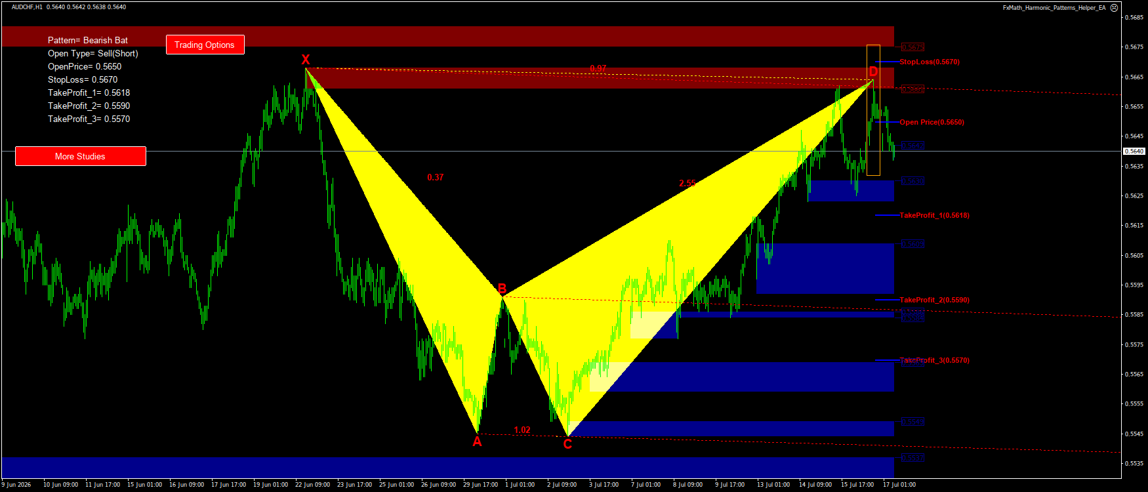
Task: Click the A point label of the pattern
Action: click(x=478, y=441)
